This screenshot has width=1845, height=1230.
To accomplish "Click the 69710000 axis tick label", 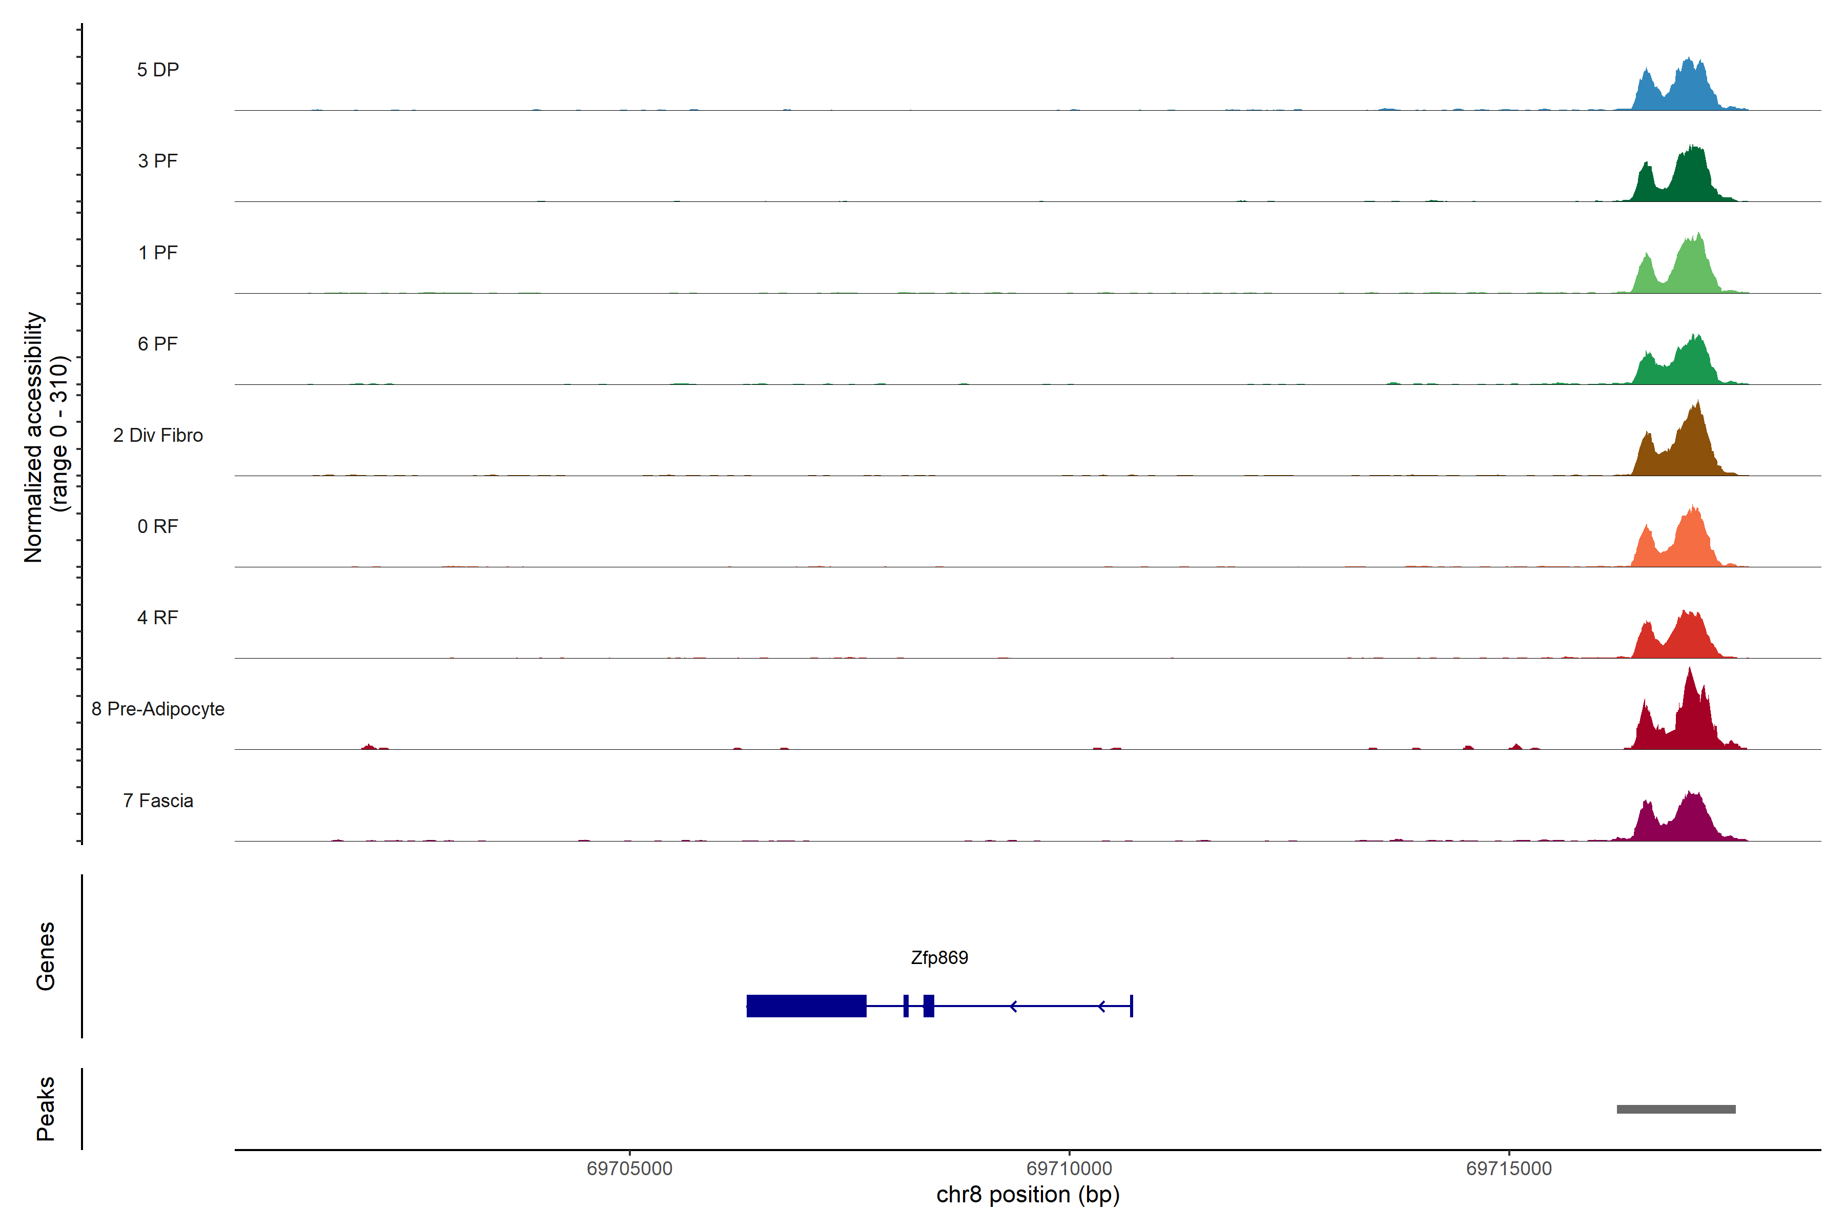I will click(x=1069, y=1169).
